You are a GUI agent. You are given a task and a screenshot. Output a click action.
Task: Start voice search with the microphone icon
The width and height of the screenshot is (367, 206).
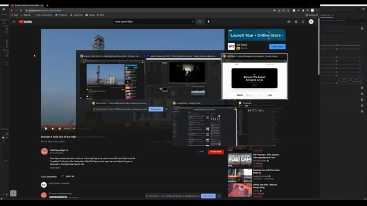pos(208,22)
